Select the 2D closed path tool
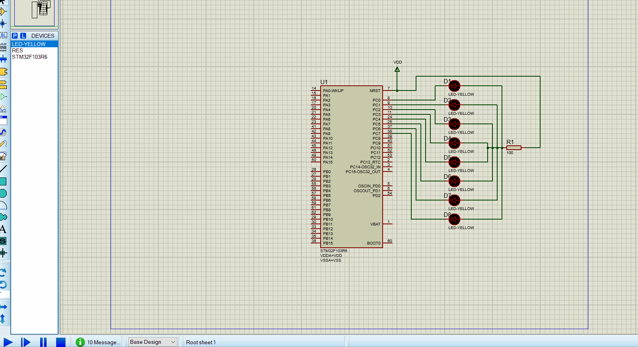Image resolution: width=638 pixels, height=347 pixels. coord(3,217)
